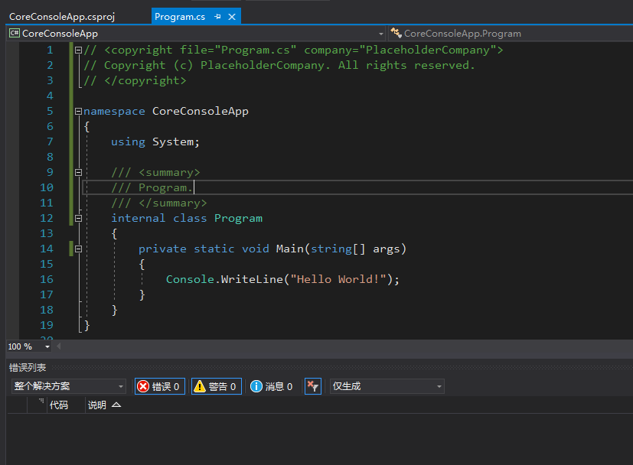Toggle the 消息 0 messages filter
The height and width of the screenshot is (465, 633).
(x=271, y=386)
